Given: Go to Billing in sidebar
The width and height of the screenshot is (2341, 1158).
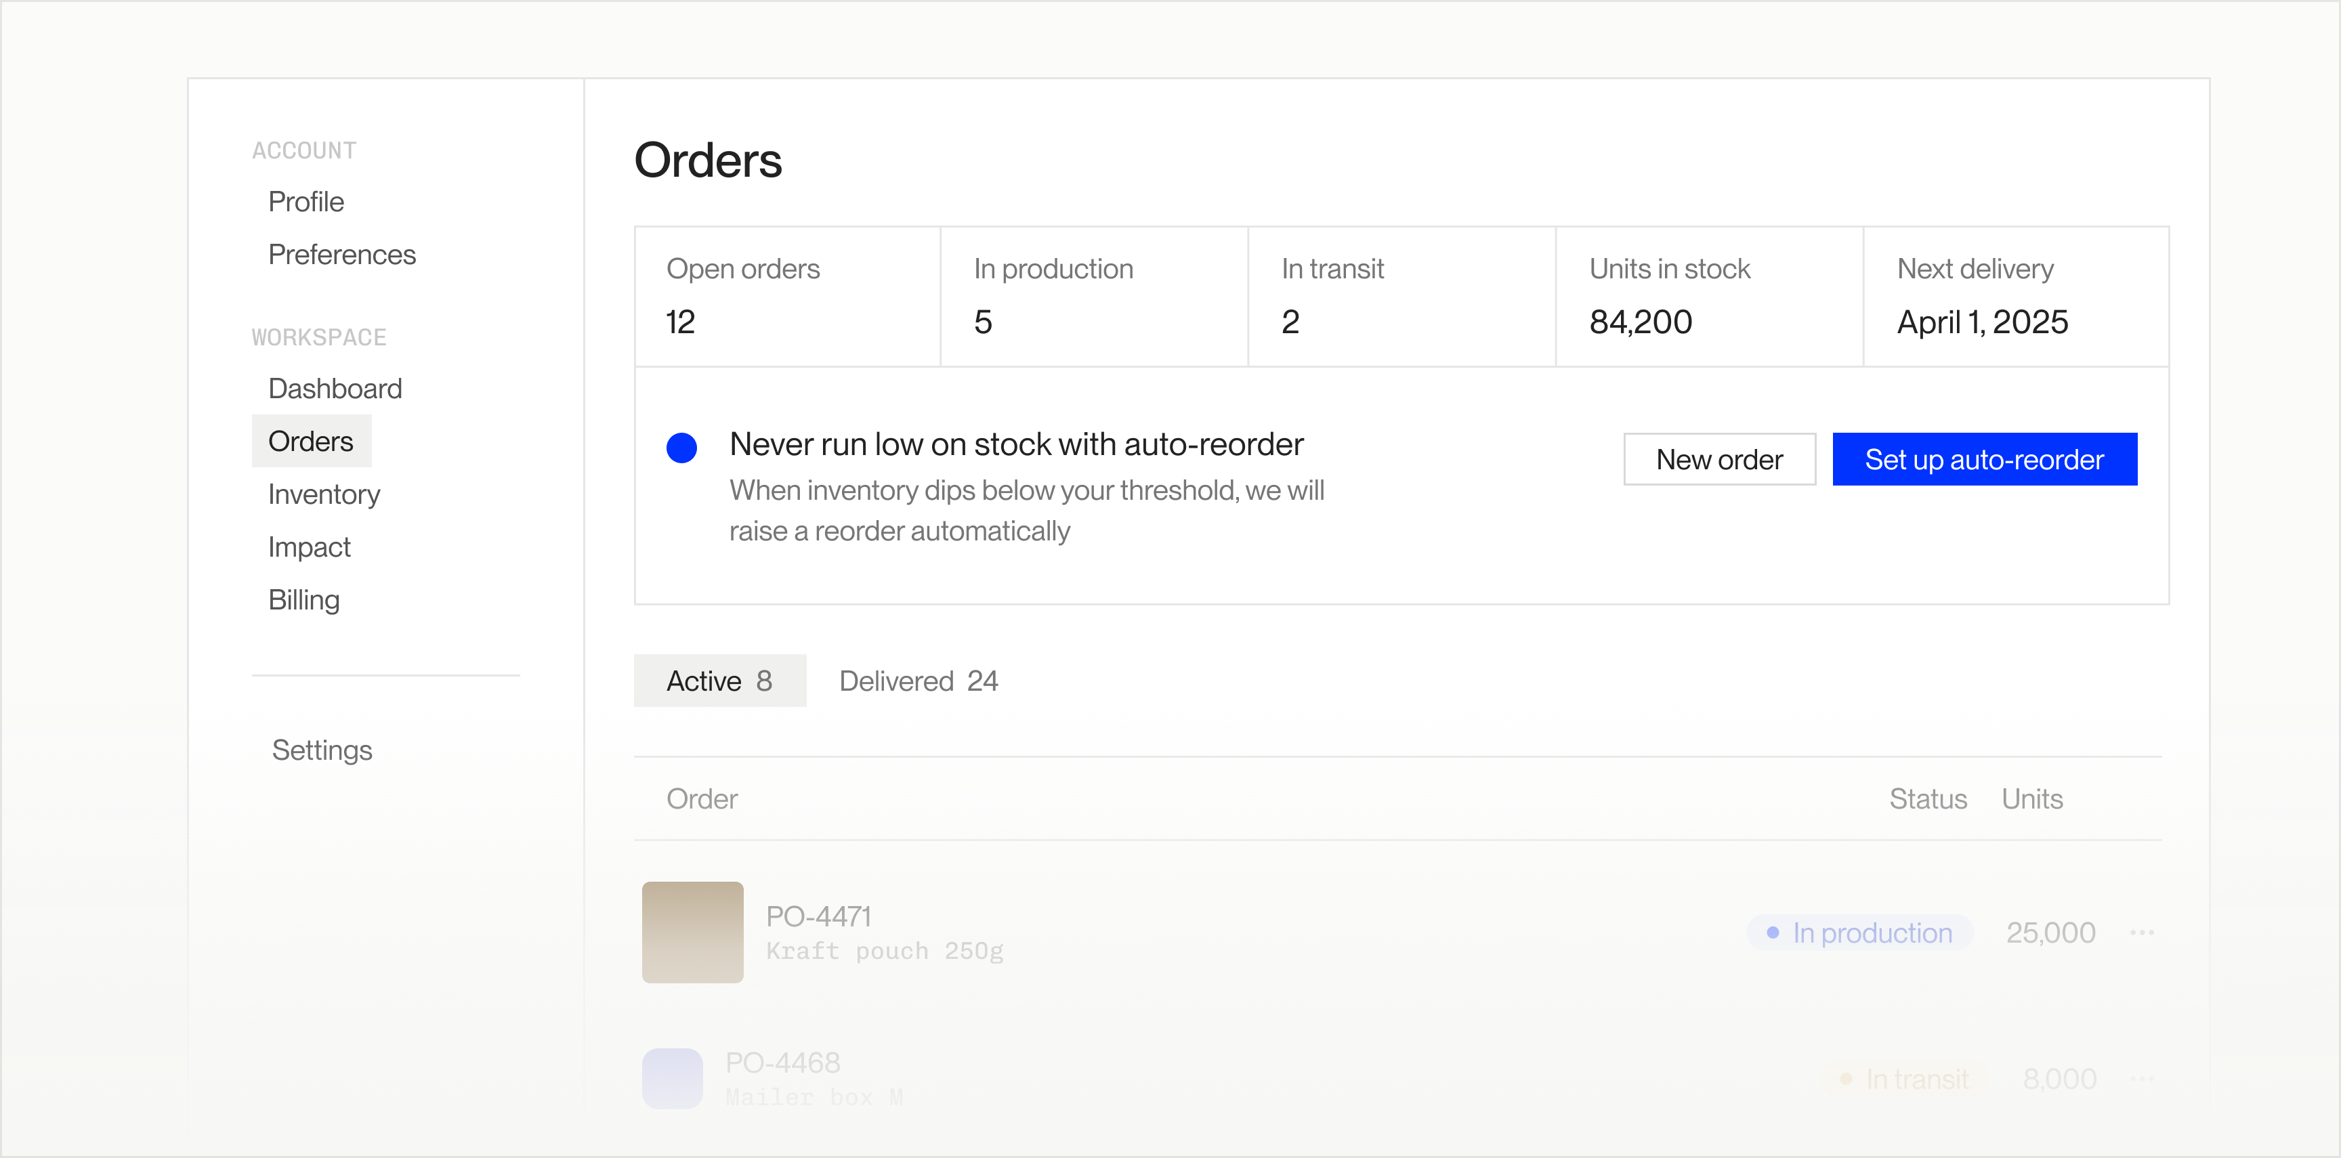Looking at the screenshot, I should pos(303,599).
